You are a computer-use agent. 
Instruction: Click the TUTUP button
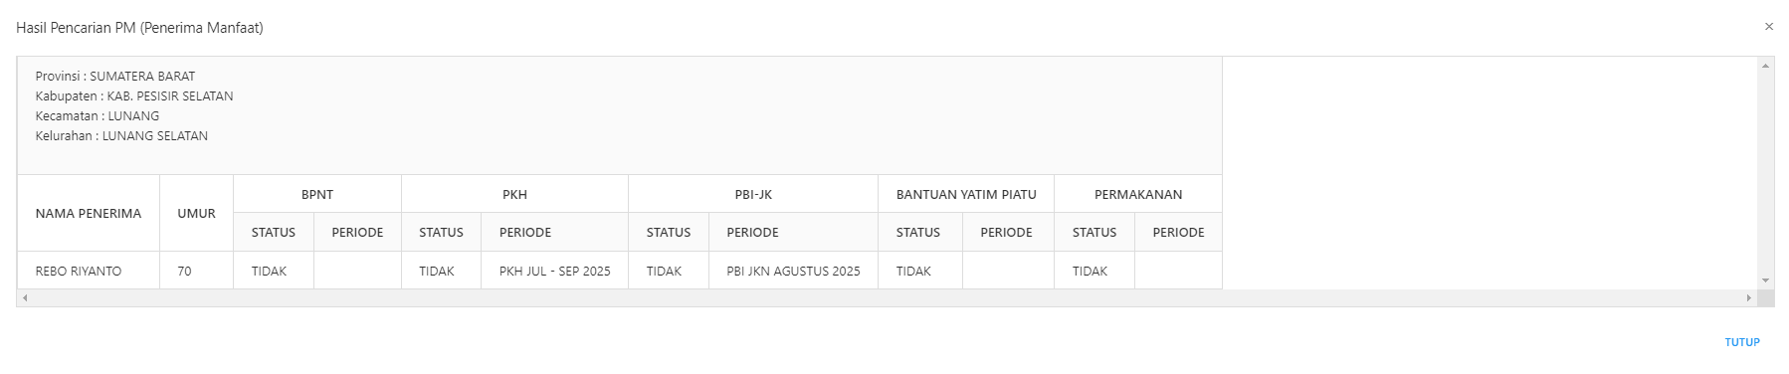click(1742, 342)
